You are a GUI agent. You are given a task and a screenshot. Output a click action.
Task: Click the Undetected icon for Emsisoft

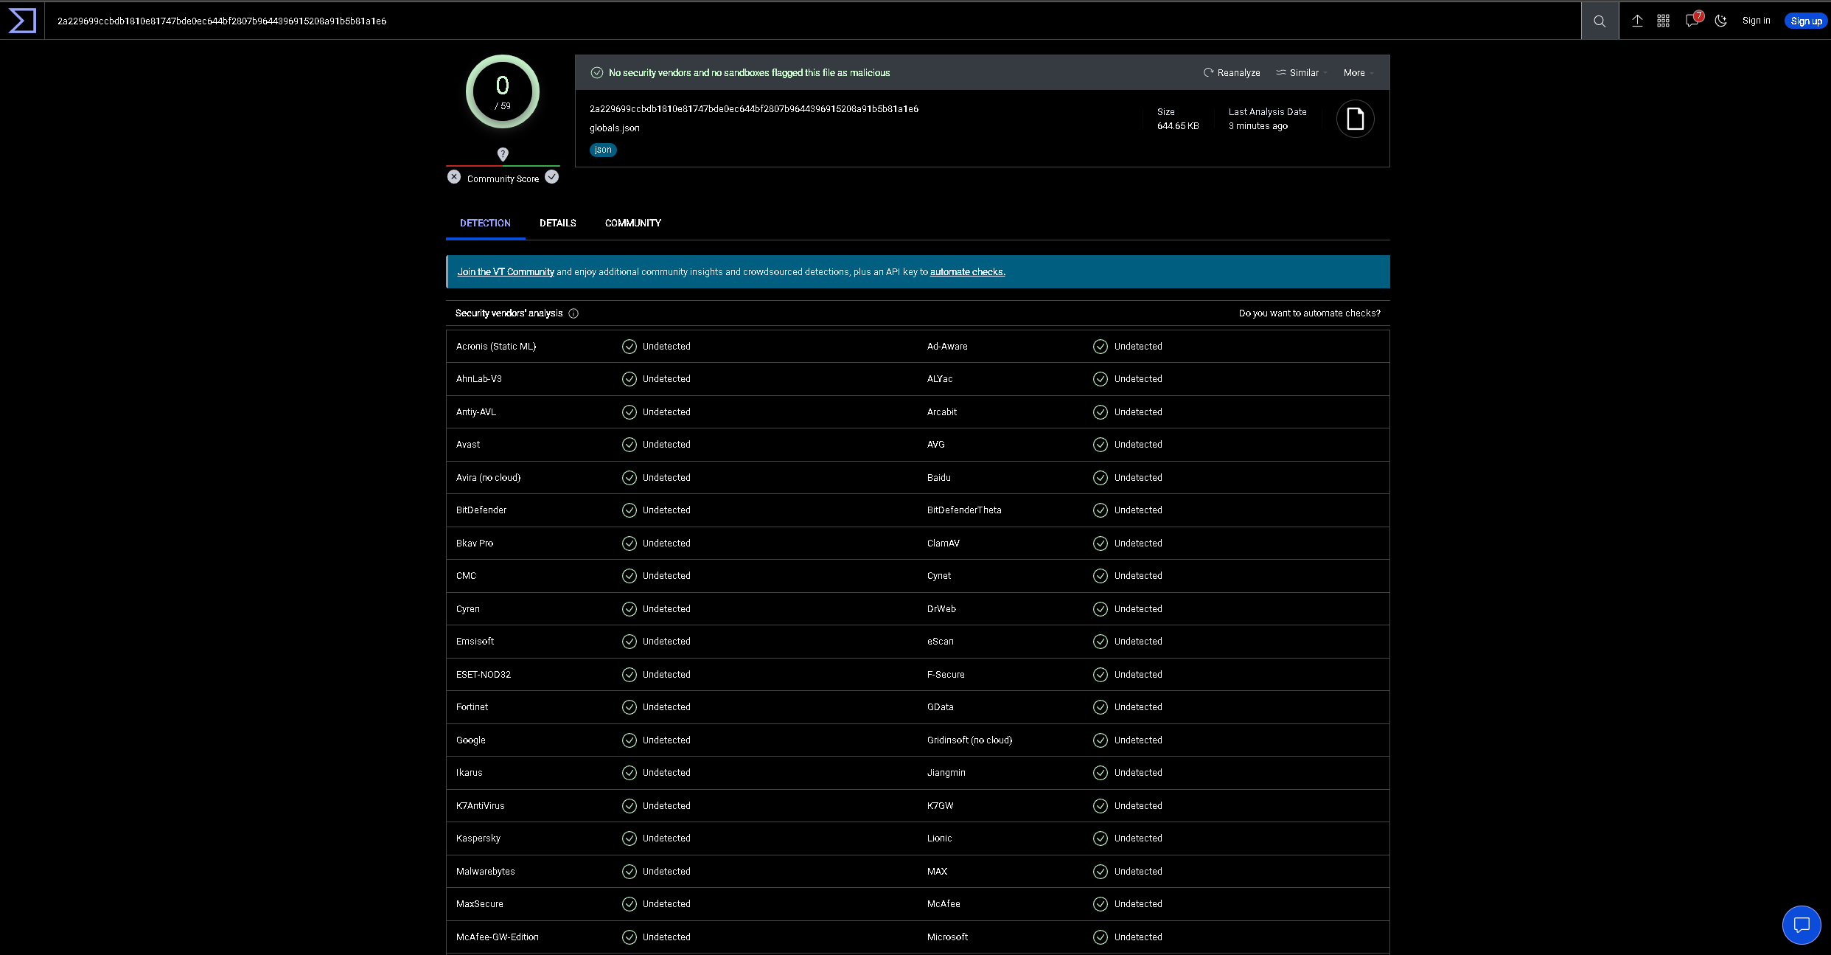tap(629, 642)
